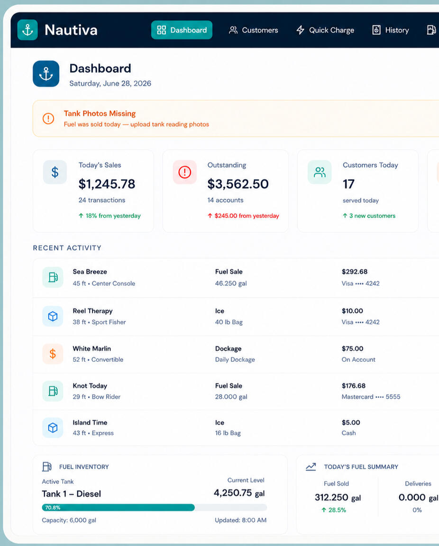Viewport: 439px width, 546px height.
Task: Click the fuel pump icon in navbar's right edge
Action: [x=431, y=30]
